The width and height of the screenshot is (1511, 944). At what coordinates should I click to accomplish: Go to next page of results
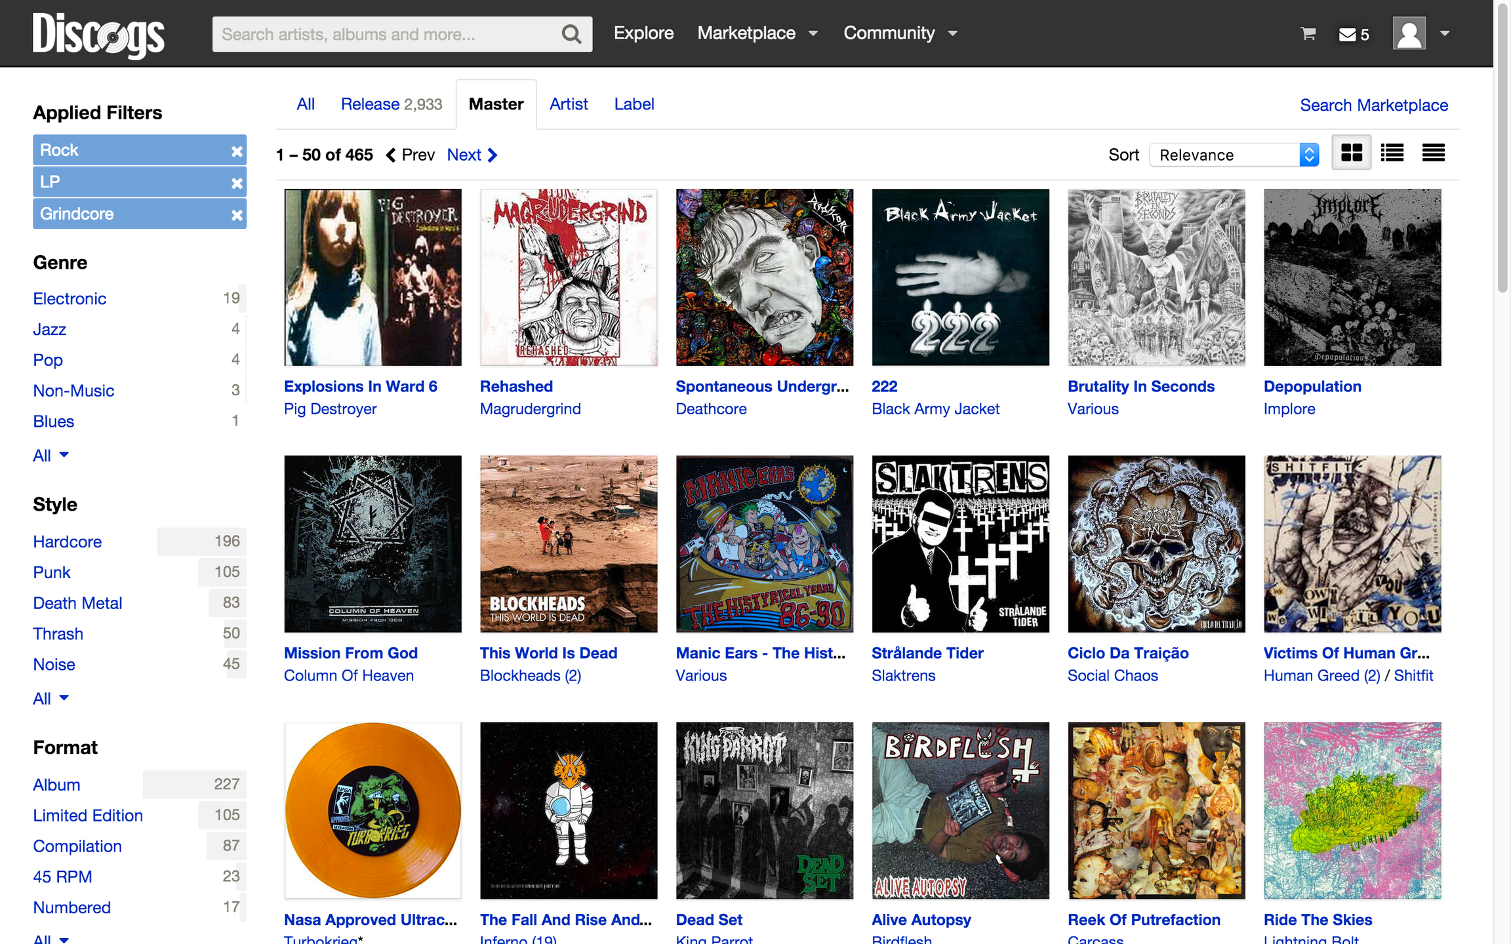[472, 155]
